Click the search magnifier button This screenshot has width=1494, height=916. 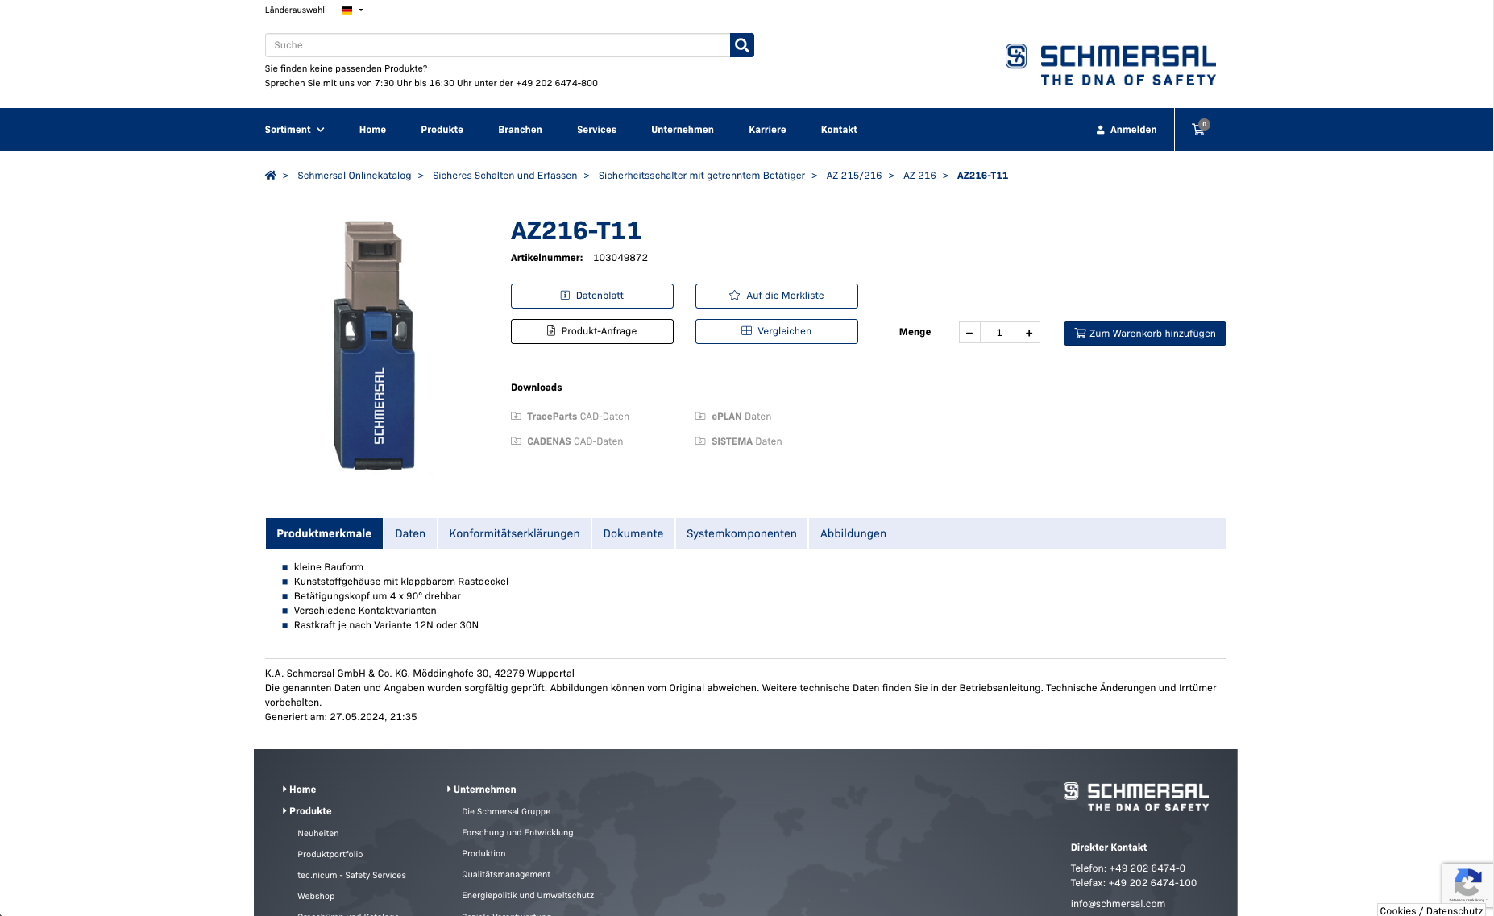(741, 45)
